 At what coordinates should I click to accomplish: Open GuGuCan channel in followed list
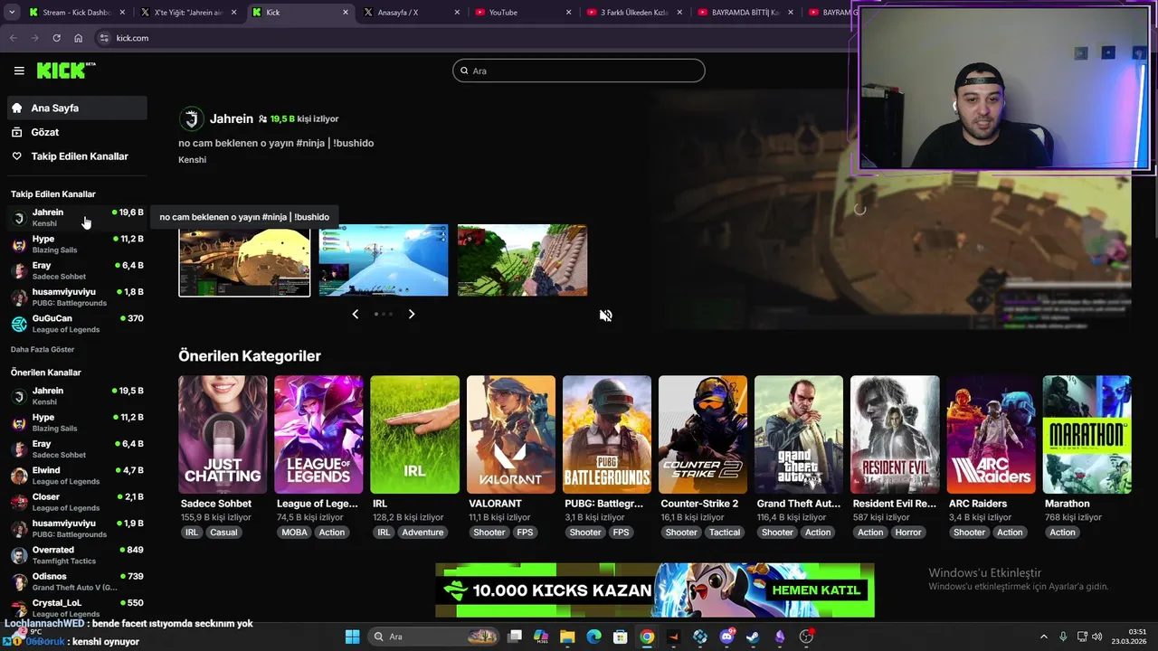[77, 324]
